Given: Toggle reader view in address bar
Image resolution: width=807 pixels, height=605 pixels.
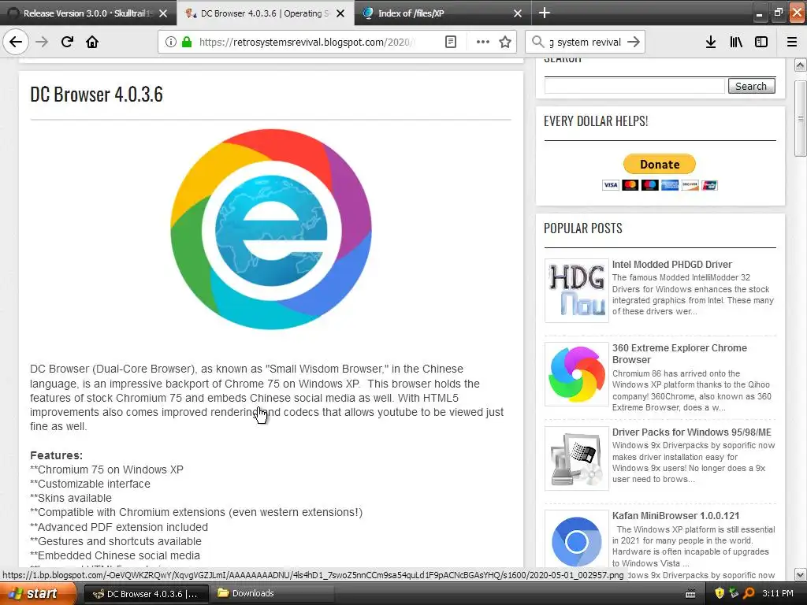Looking at the screenshot, I should pos(450,42).
